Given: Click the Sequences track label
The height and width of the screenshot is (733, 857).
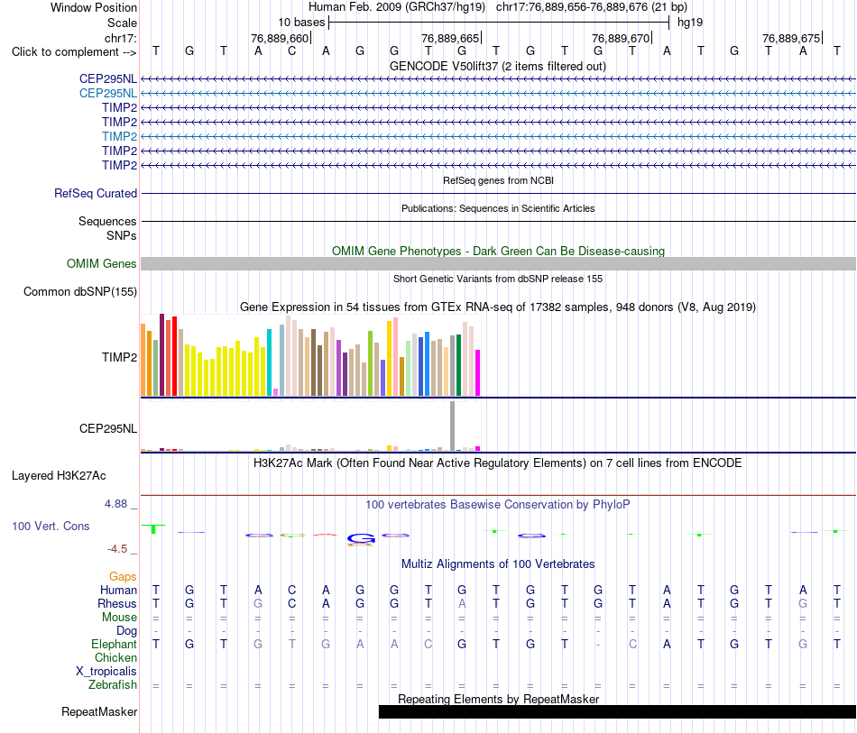Looking at the screenshot, I should [107, 221].
